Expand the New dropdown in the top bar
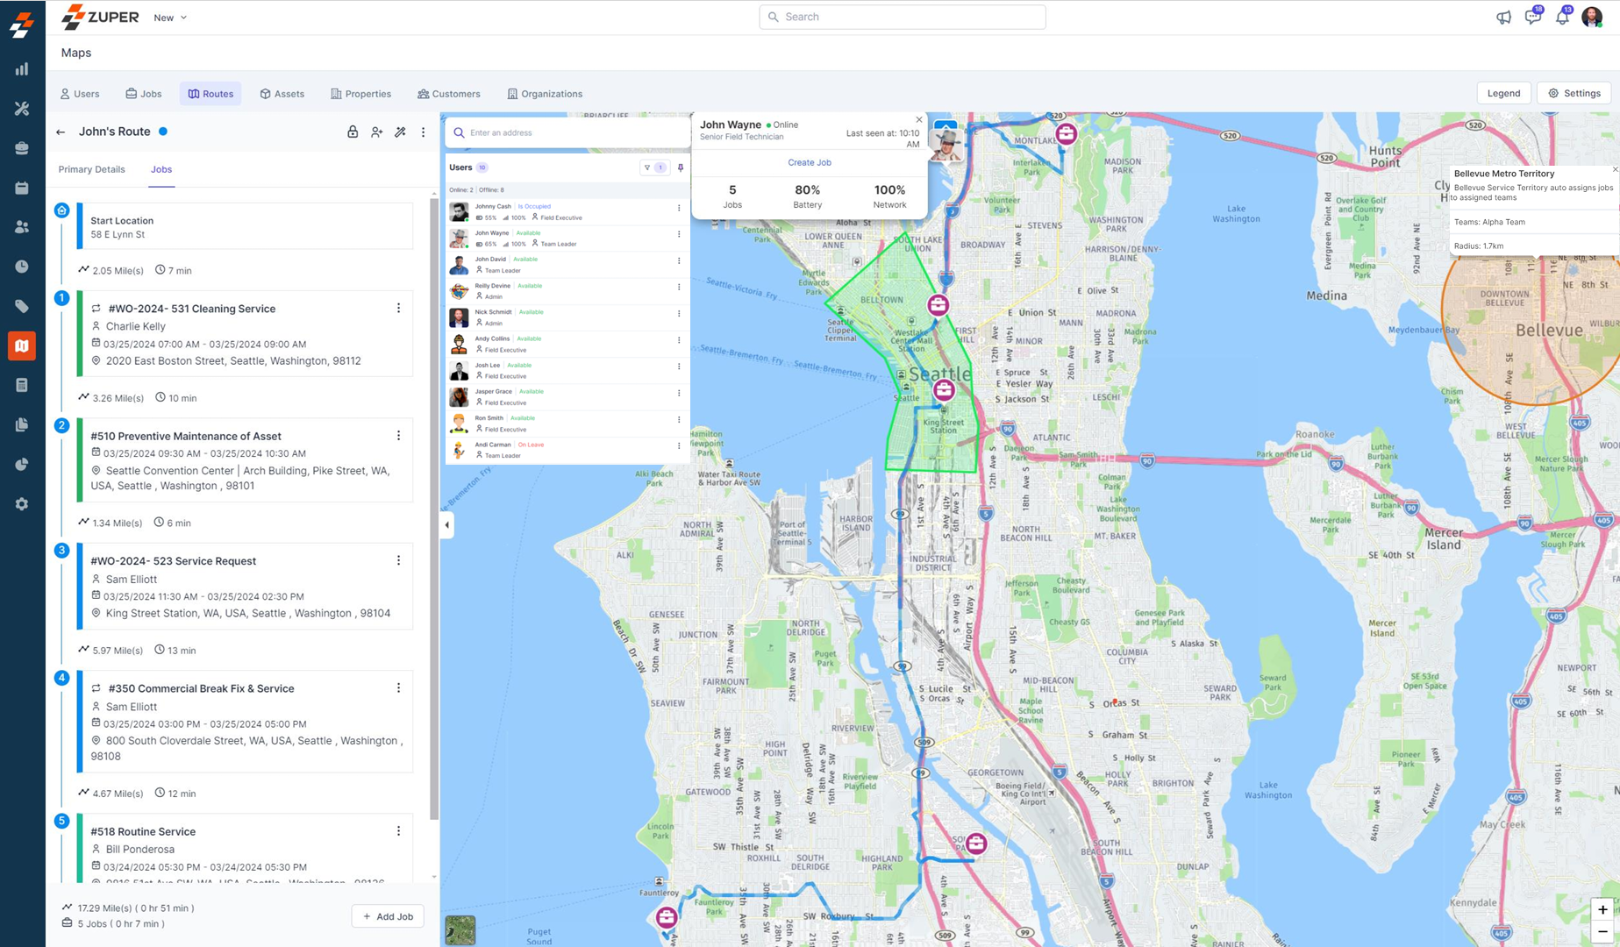The height and width of the screenshot is (947, 1620). (168, 17)
